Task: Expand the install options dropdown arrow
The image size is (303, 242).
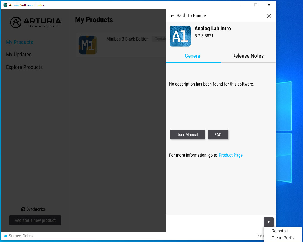Action: pyautogui.click(x=268, y=222)
